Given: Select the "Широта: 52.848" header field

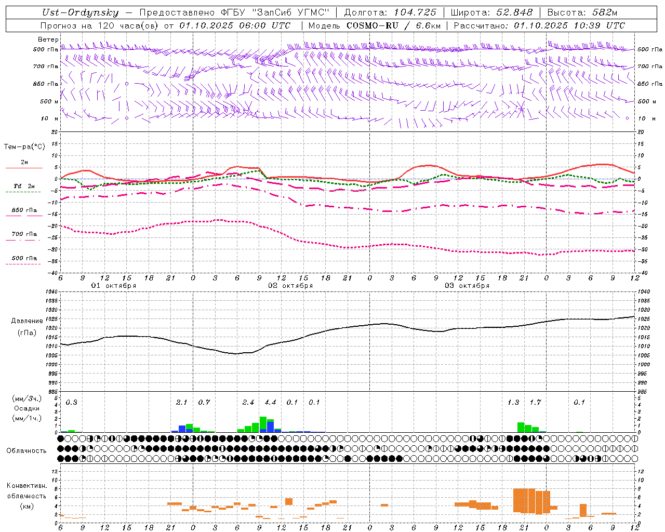Looking at the screenshot, I should point(491,13).
